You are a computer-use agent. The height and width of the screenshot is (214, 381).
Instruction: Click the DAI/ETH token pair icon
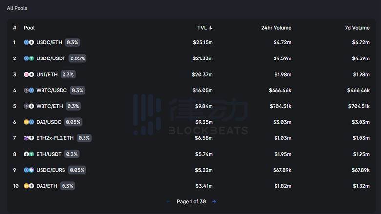click(x=29, y=186)
